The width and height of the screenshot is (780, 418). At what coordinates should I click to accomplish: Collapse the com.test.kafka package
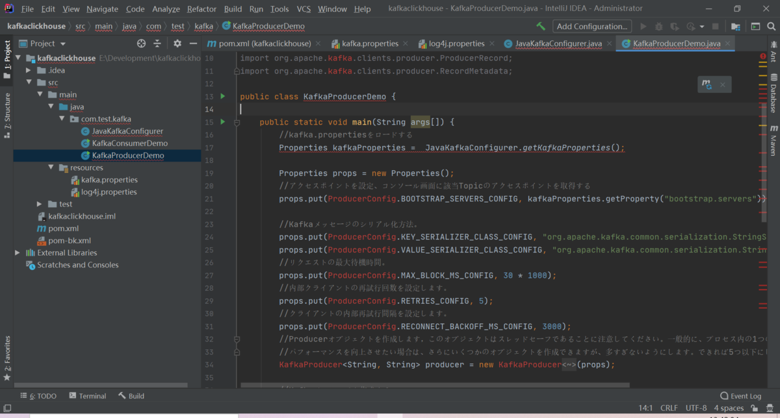pos(62,119)
